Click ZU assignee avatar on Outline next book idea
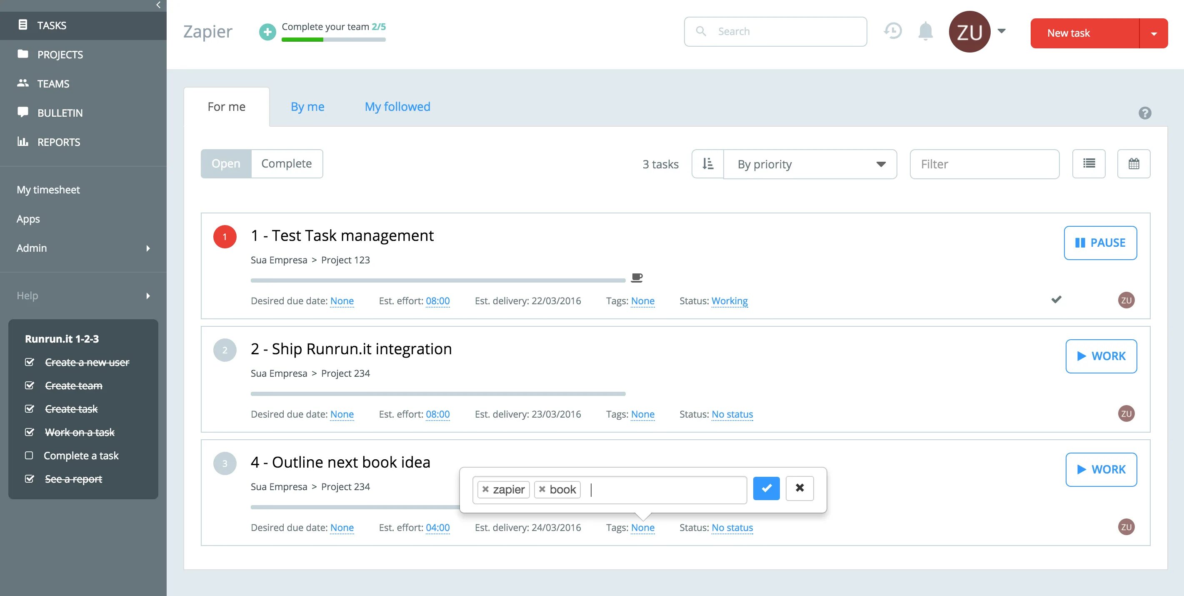This screenshot has width=1184, height=596. pos(1126,527)
